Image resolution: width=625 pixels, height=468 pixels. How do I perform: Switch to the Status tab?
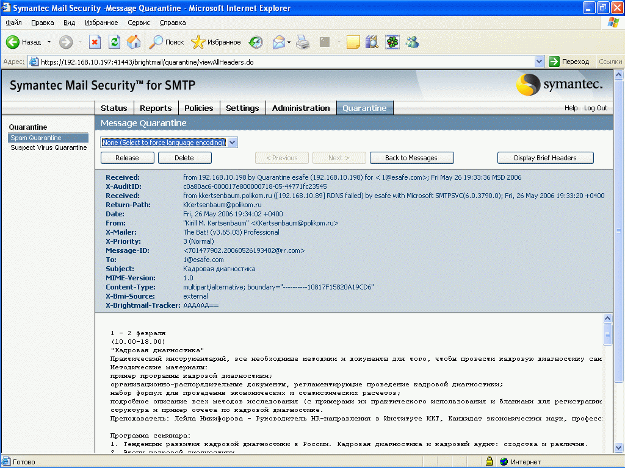tap(114, 108)
